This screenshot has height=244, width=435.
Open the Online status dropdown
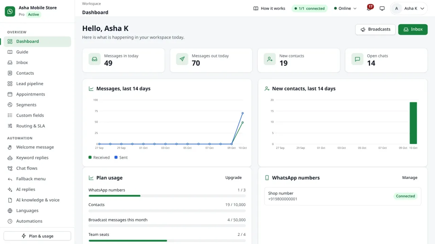point(345,8)
